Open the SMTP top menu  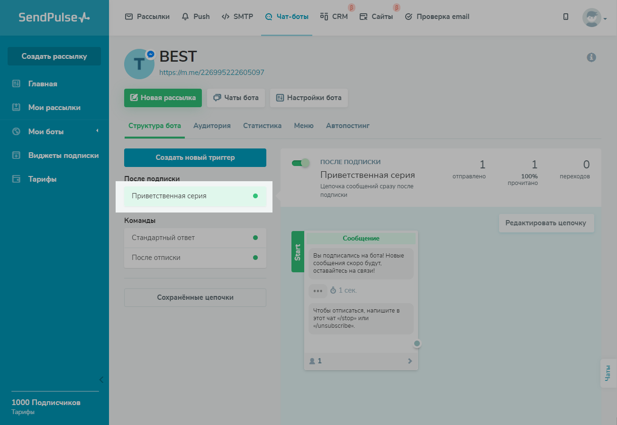[237, 17]
